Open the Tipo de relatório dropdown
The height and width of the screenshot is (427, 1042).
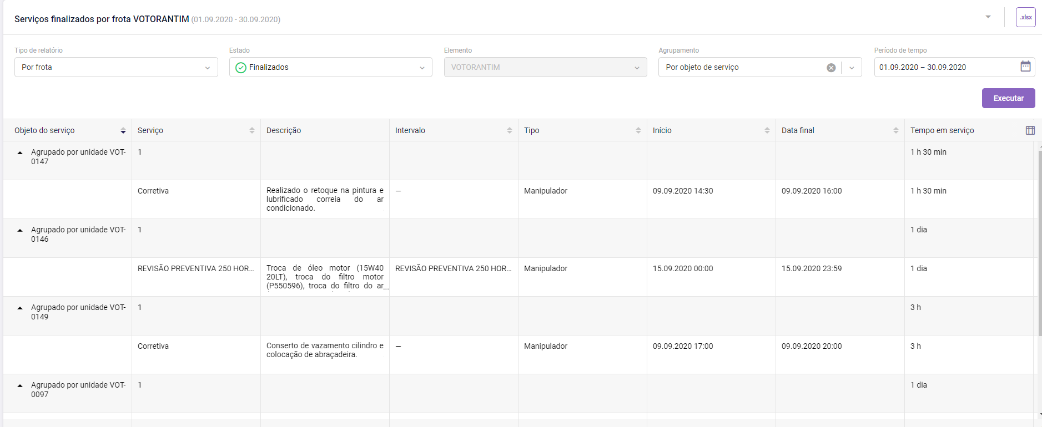(x=116, y=67)
